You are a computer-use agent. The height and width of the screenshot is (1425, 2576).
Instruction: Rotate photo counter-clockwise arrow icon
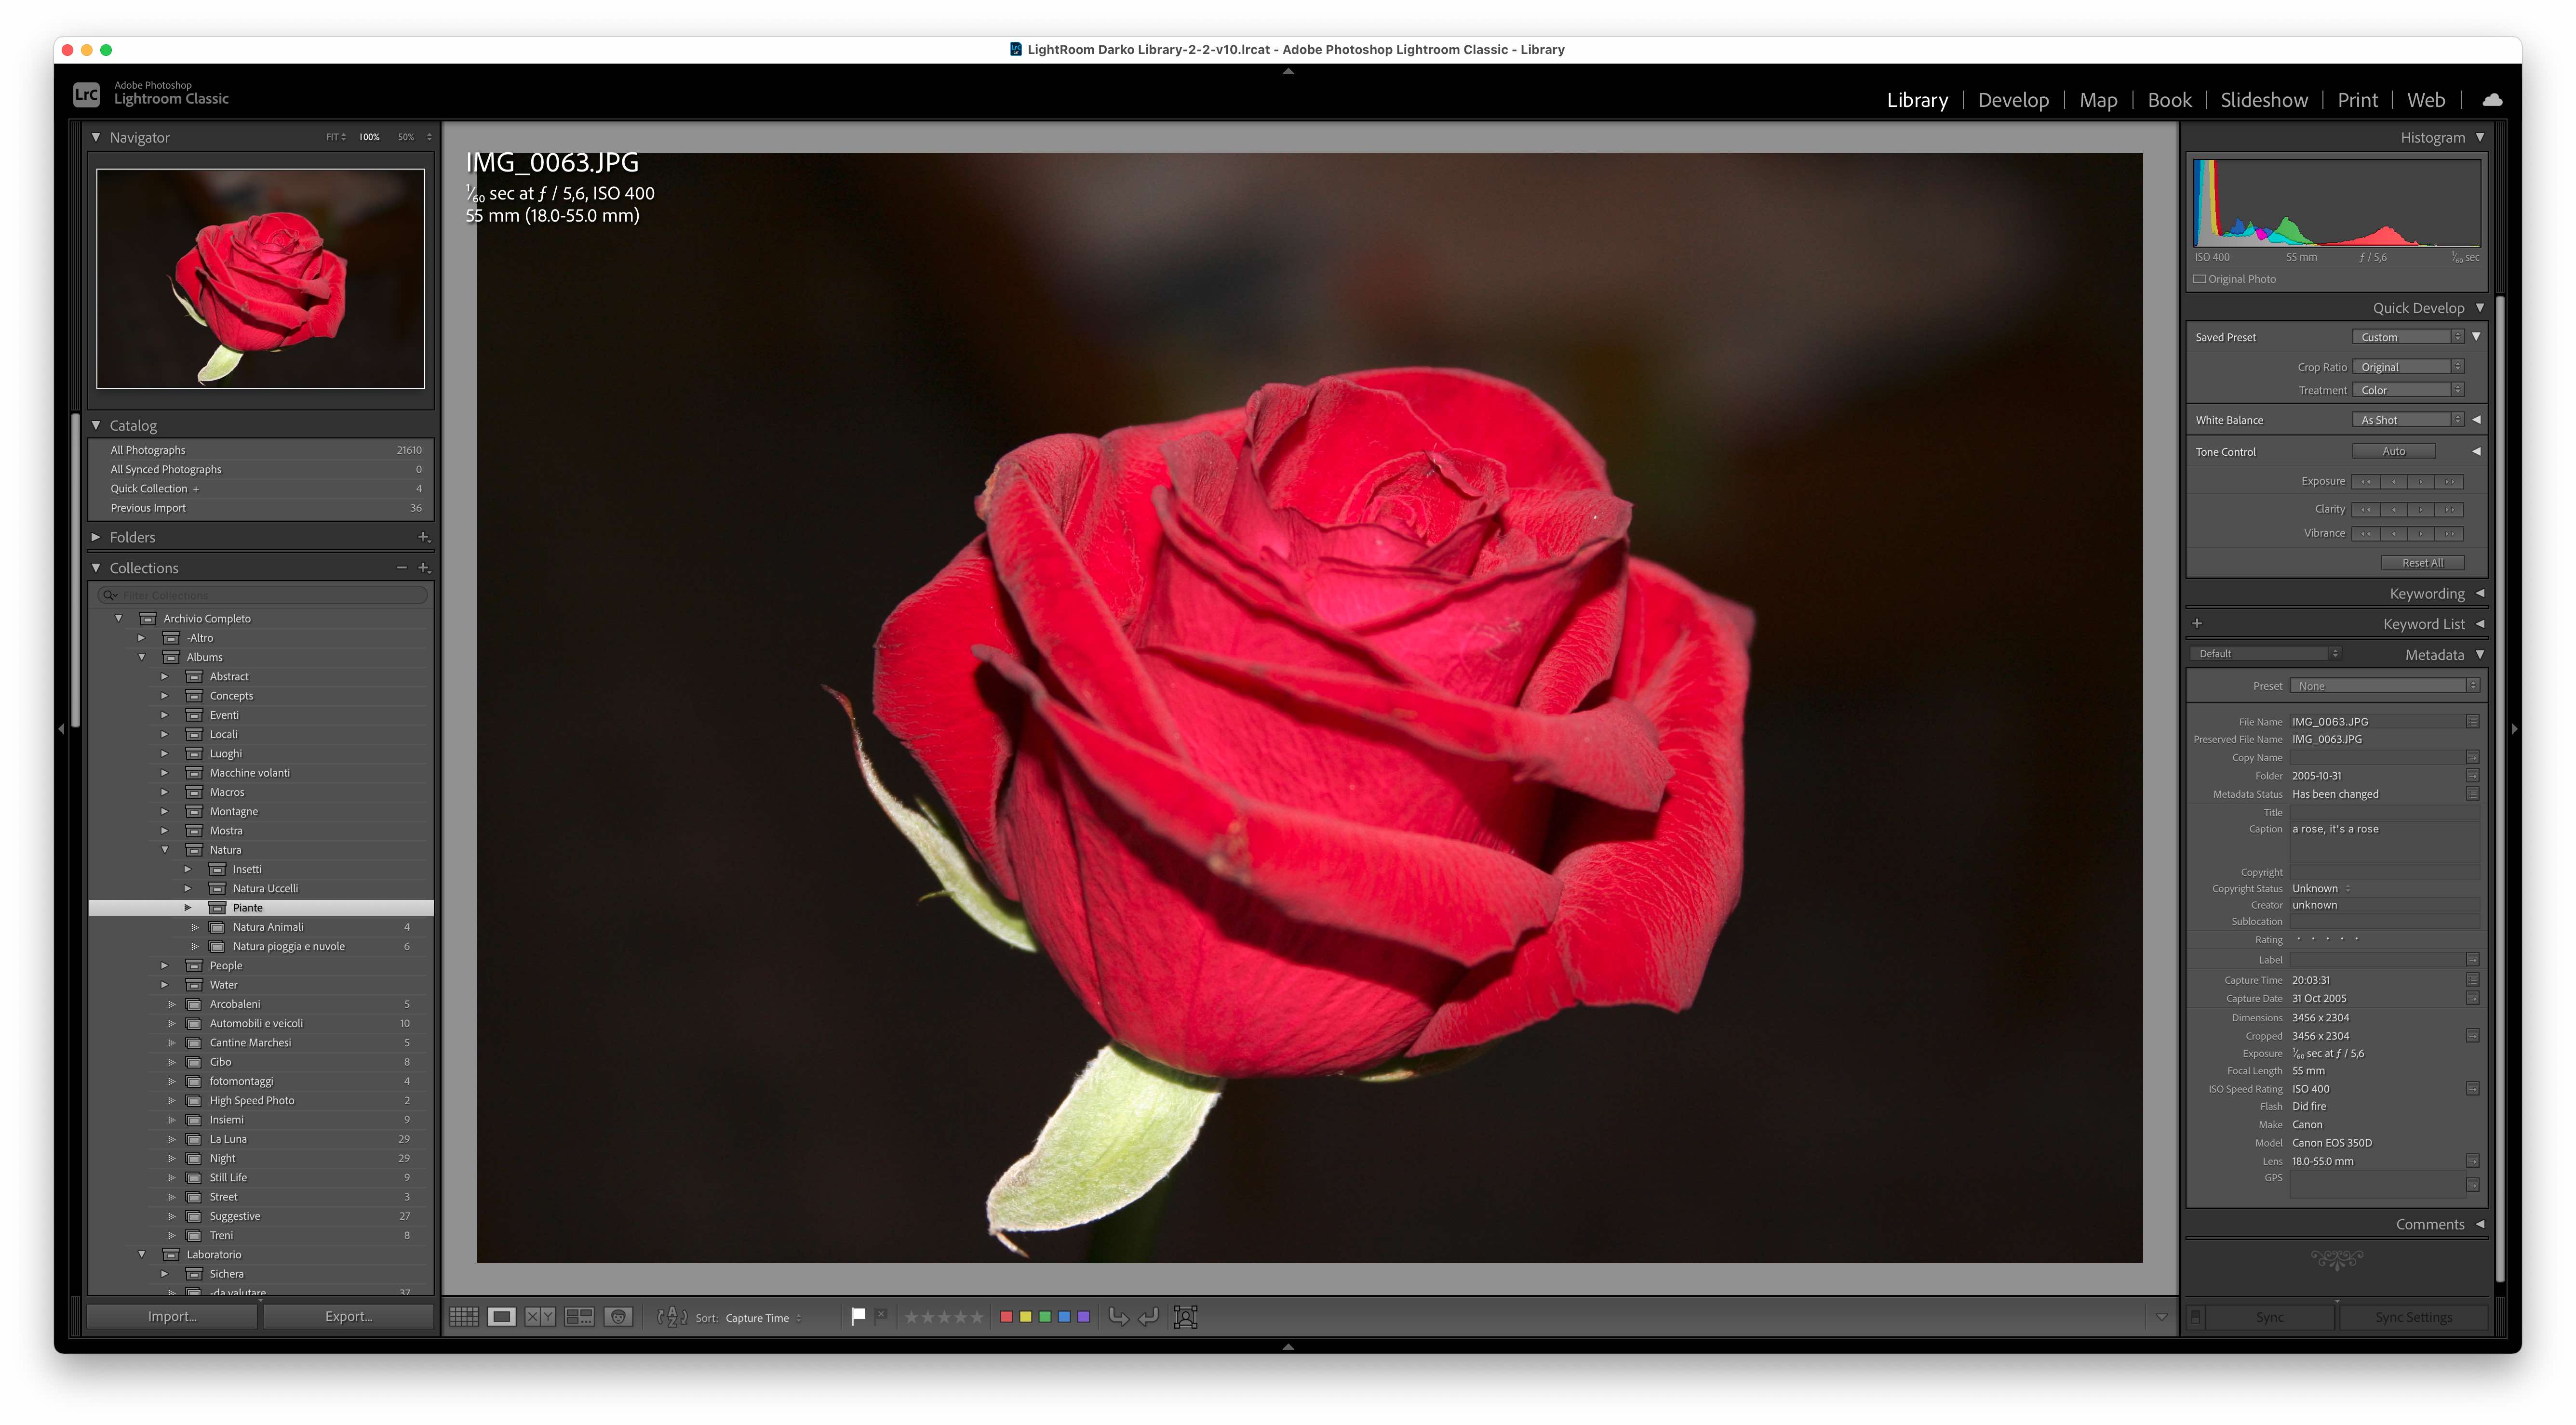[x=1119, y=1317]
